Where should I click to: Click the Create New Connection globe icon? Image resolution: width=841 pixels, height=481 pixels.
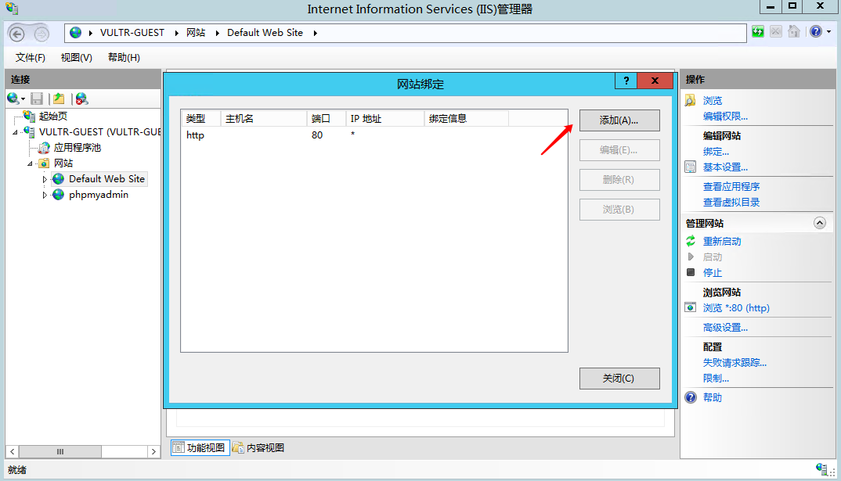click(x=13, y=99)
